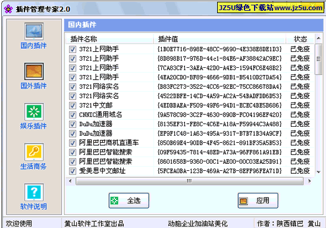Click 已免疫 status in 3721中文邮 row
The height and width of the screenshot is (228, 326).
coord(300,105)
